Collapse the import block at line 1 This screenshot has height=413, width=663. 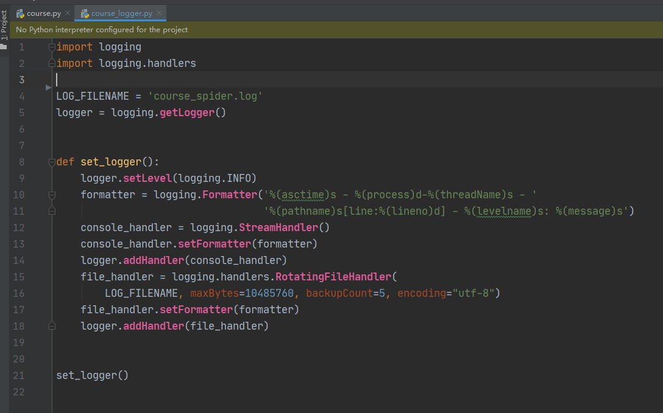pos(52,47)
